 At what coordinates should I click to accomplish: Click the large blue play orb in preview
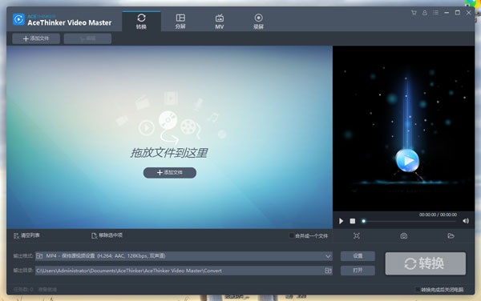tap(407, 160)
